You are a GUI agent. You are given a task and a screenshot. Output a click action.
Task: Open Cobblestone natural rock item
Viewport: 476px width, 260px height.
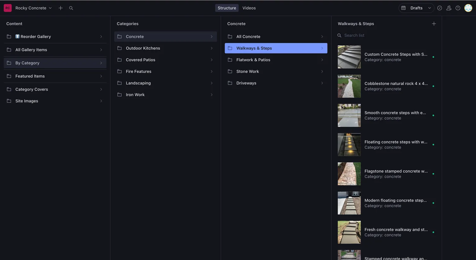pos(386,86)
